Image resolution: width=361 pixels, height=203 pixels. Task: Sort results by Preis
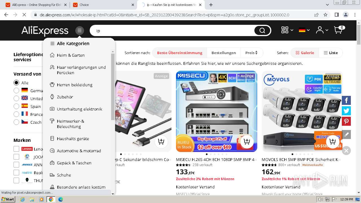tap(252, 53)
